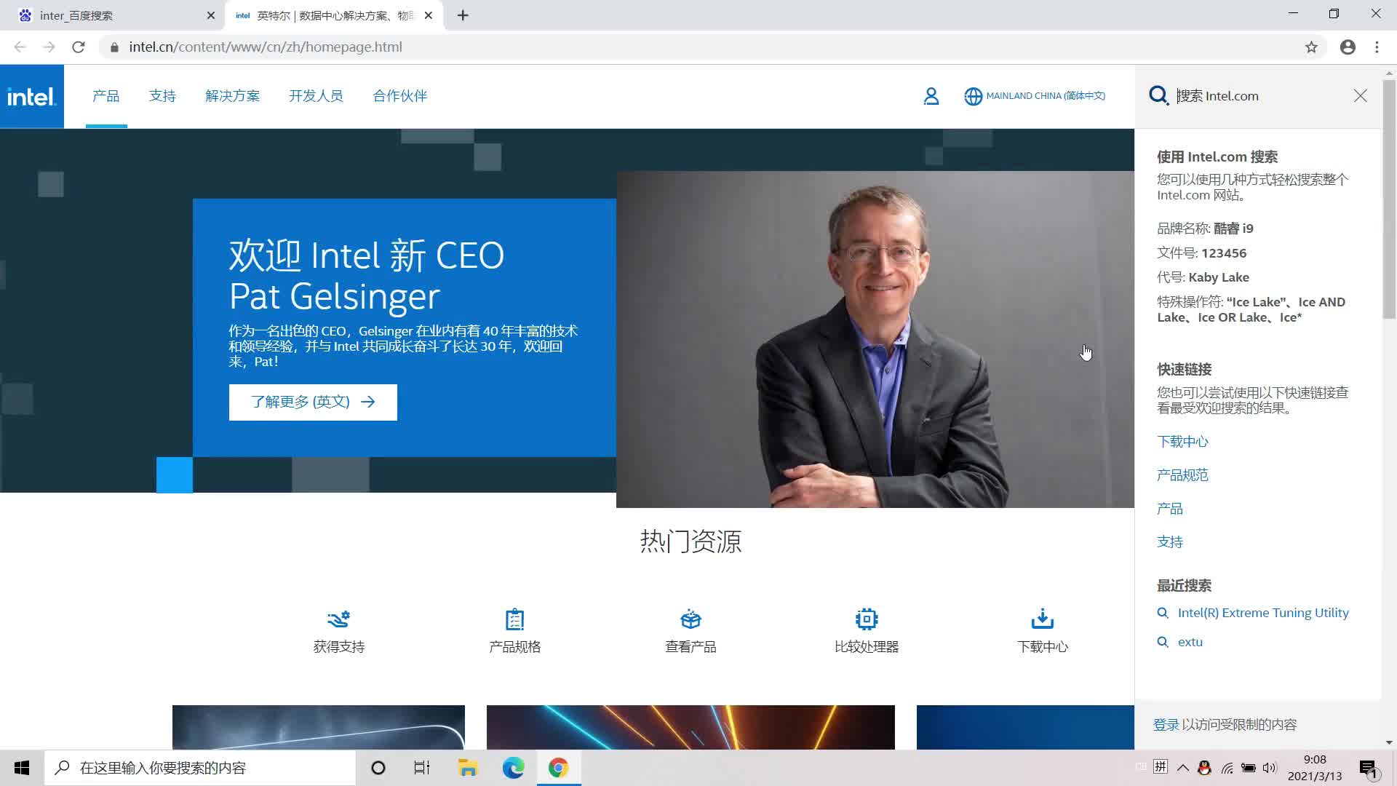The height and width of the screenshot is (786, 1397).
Task: Open the 解决方案 navigation menu
Action: (x=233, y=96)
